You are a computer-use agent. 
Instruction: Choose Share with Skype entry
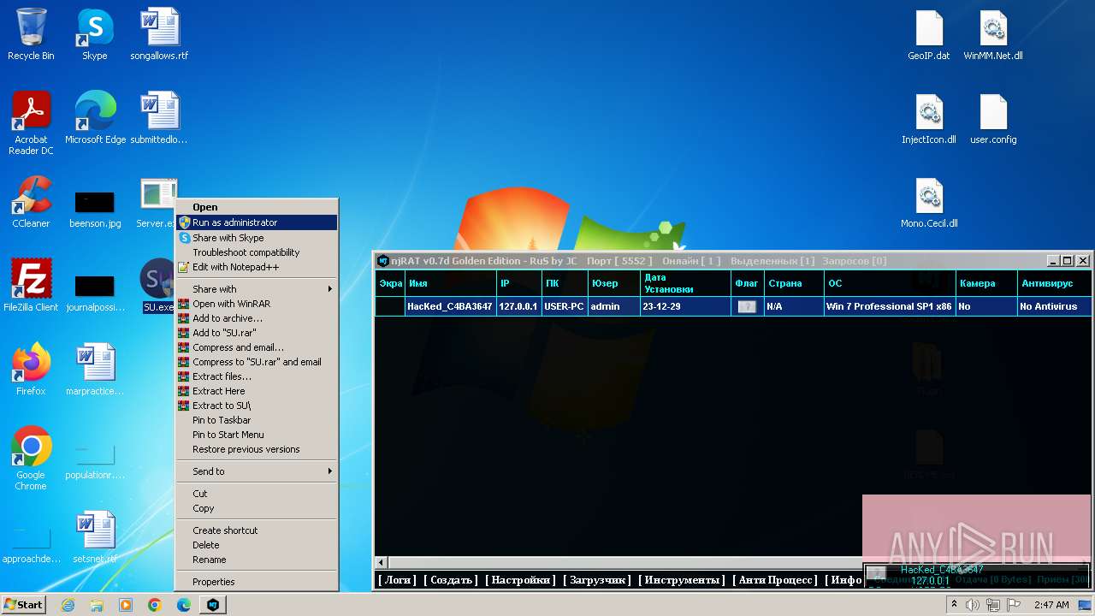(x=257, y=238)
